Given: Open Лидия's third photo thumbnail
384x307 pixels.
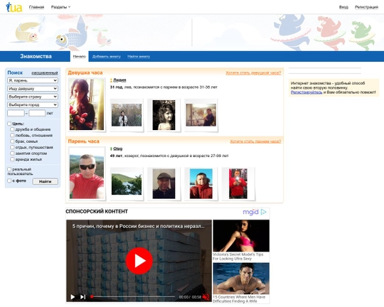Looking at the screenshot, I should click(201, 115).
